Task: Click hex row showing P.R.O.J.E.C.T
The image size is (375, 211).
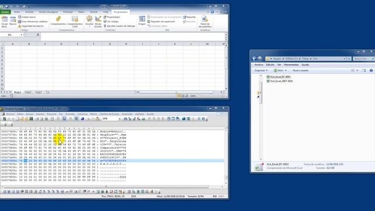Action: pyautogui.click(x=112, y=164)
